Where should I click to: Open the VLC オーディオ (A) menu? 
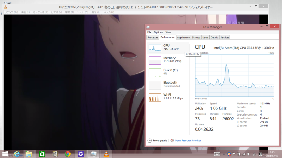click(40, 12)
